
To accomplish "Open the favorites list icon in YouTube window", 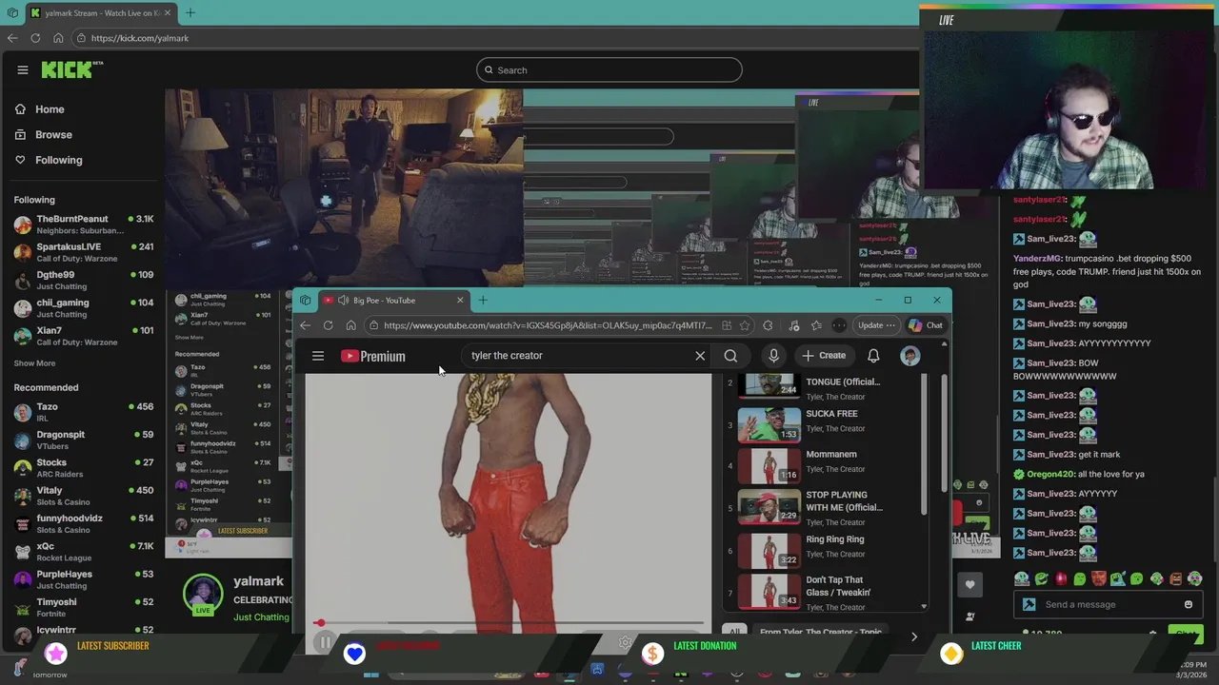I will tap(816, 325).
